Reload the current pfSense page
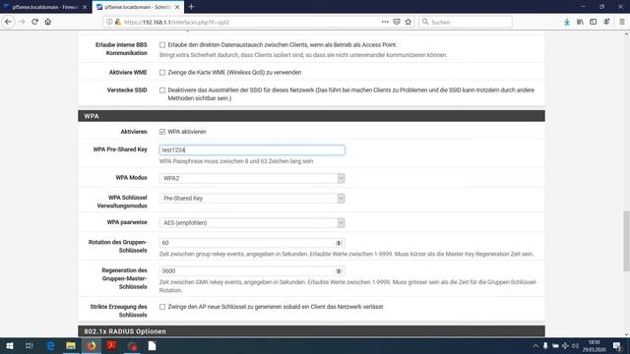 [35, 22]
